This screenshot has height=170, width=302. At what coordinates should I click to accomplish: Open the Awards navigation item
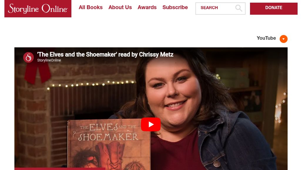tap(147, 7)
